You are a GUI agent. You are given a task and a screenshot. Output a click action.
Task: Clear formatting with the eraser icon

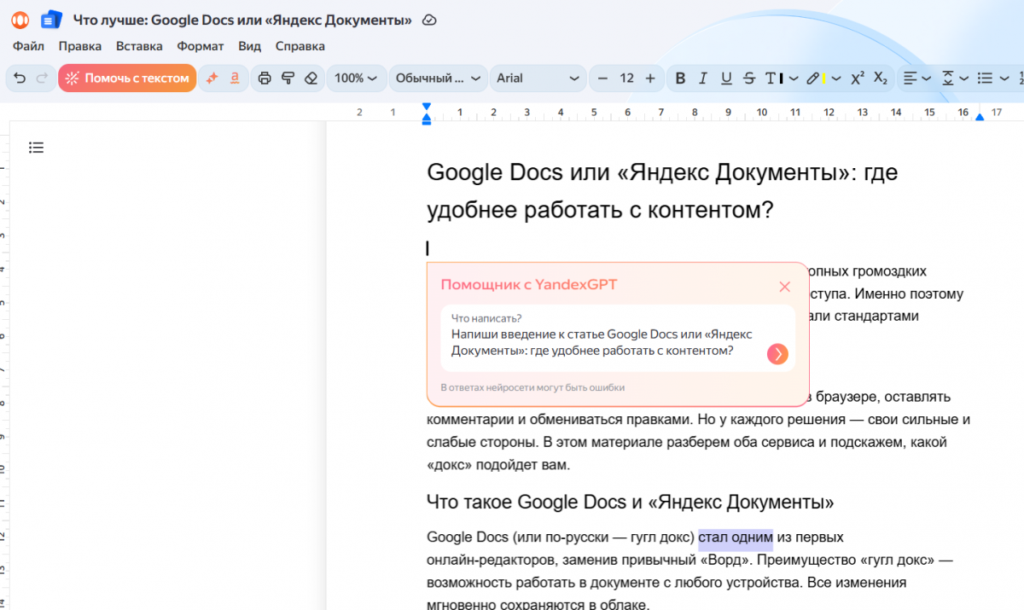click(x=311, y=78)
